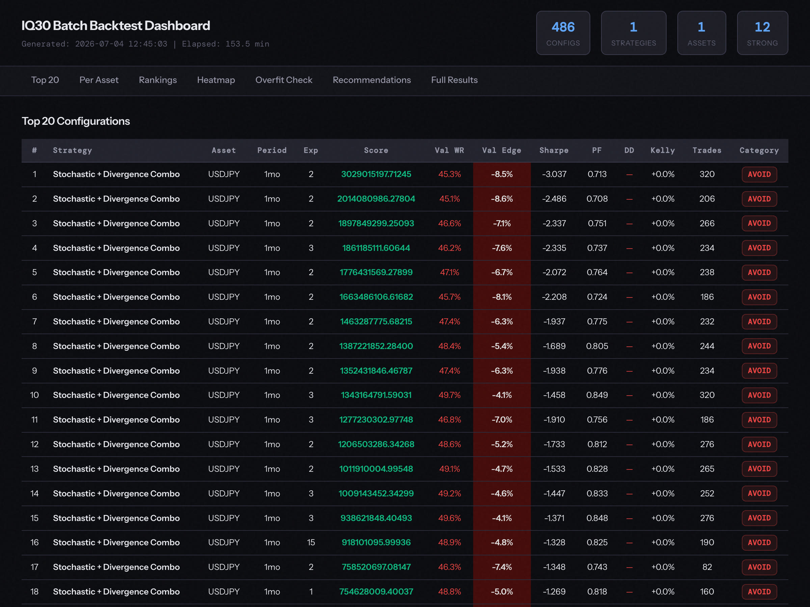The image size is (810, 607).
Task: Show the Heatmap tab
Action: point(216,80)
